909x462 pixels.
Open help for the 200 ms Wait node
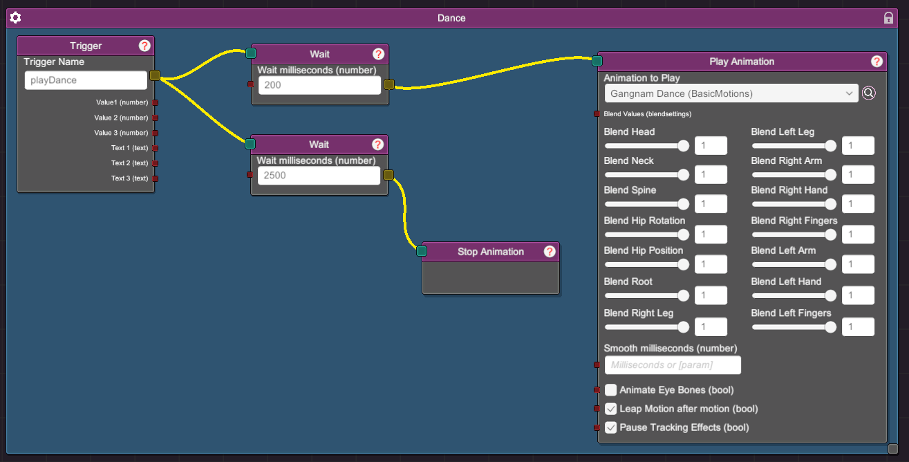point(378,54)
